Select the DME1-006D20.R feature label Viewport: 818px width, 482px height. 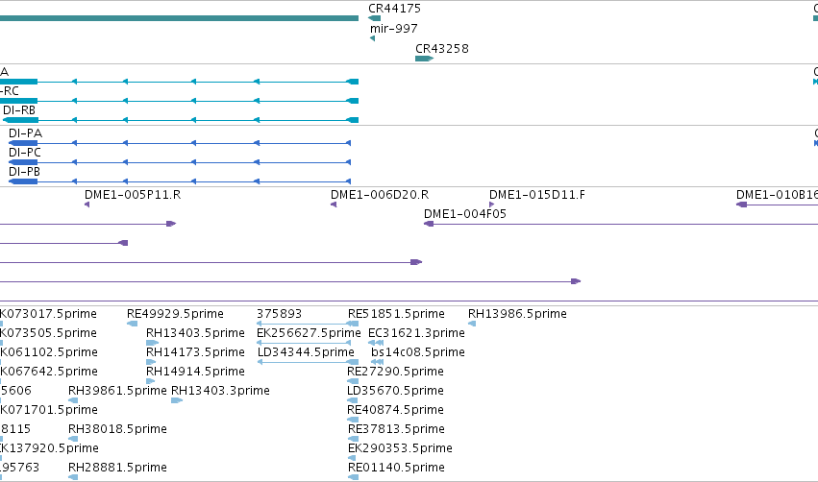pos(380,195)
